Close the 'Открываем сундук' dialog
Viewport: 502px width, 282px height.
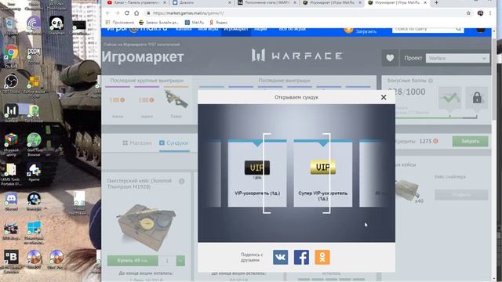[x=384, y=97]
